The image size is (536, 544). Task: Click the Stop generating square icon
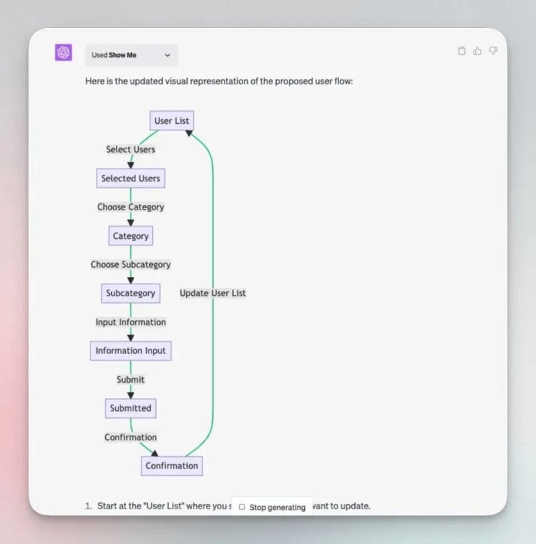pyautogui.click(x=242, y=507)
